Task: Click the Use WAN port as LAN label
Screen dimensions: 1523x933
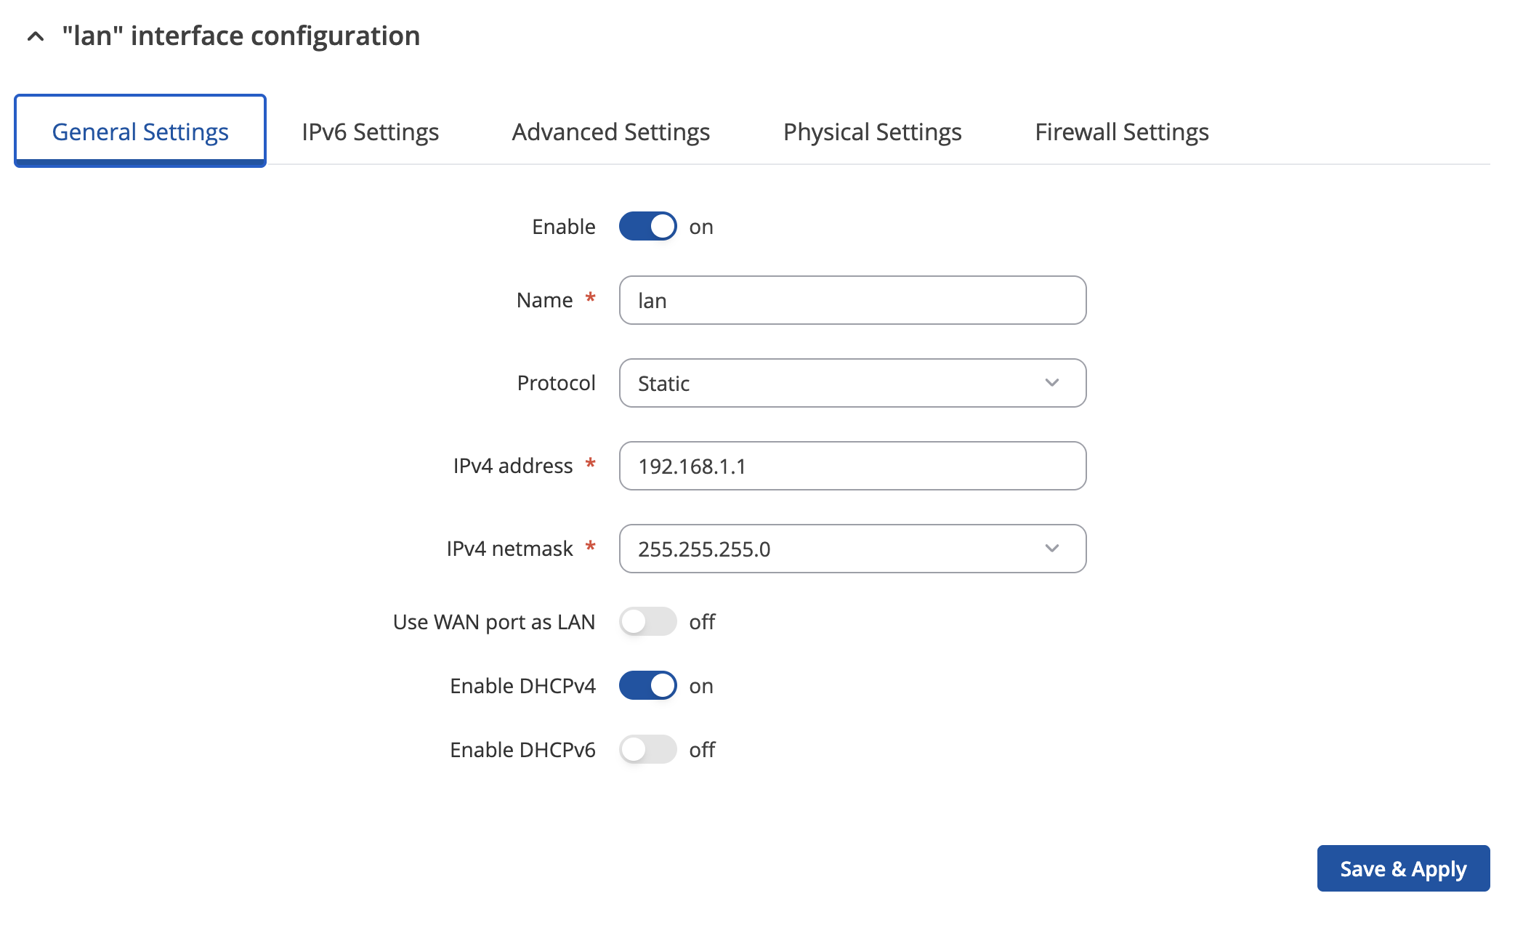Action: [x=493, y=622]
